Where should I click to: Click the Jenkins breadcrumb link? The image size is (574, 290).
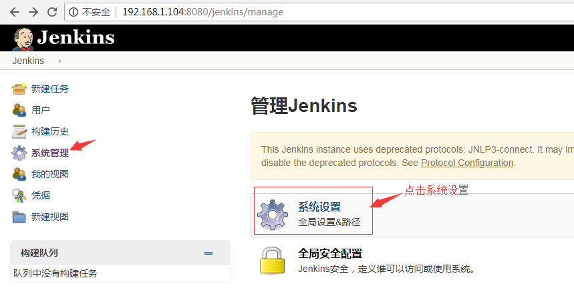click(x=28, y=61)
